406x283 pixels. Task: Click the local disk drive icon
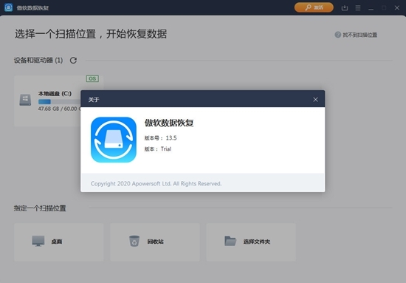click(25, 100)
